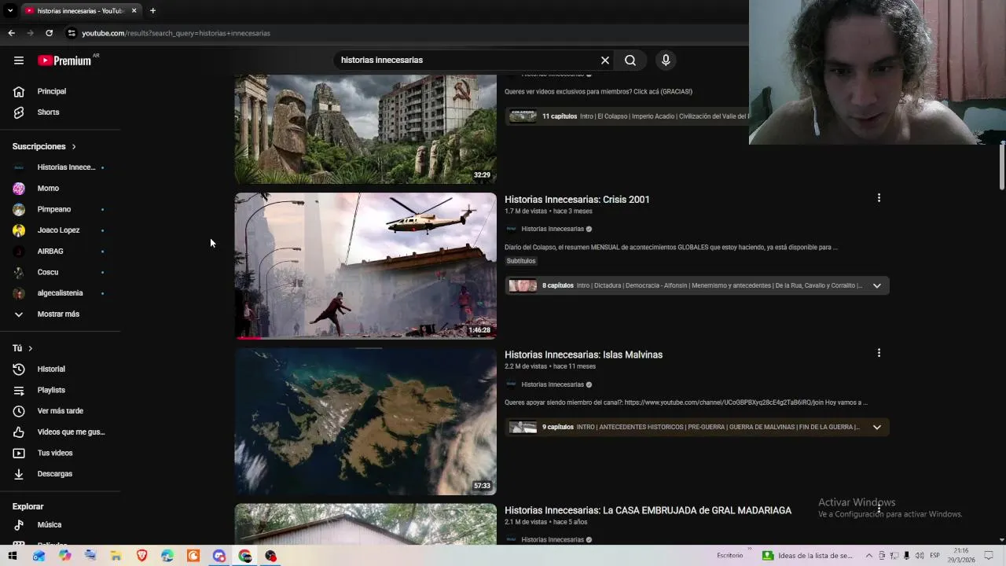Click the YouTube Premium logo
Viewport: 1006px width, 566px height.
(x=65, y=61)
